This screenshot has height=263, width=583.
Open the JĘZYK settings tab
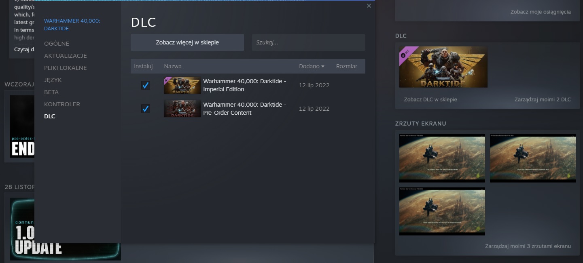pyautogui.click(x=53, y=80)
